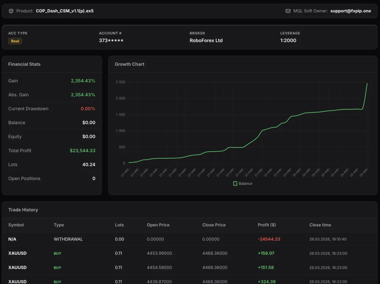Click the Lots value 40.24

(89, 164)
